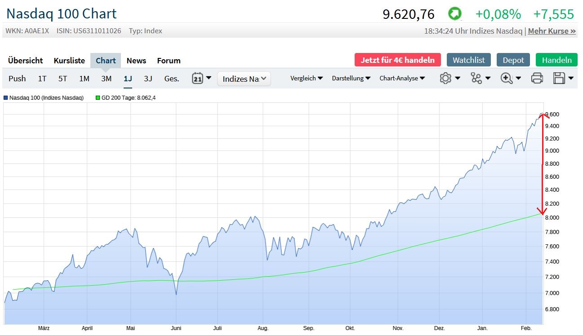The height and width of the screenshot is (335, 583).
Task: Switch to the Kursliste tab
Action: point(69,61)
